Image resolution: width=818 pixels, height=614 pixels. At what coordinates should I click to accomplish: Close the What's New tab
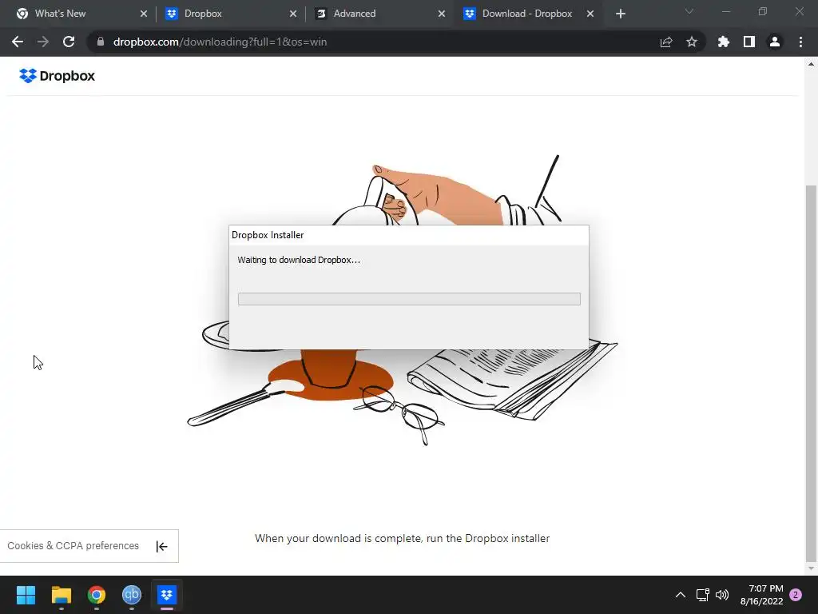click(144, 14)
